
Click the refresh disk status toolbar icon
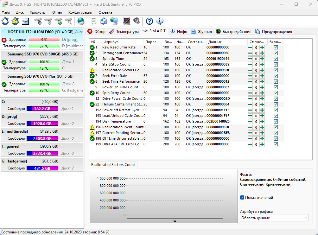coord(5,21)
